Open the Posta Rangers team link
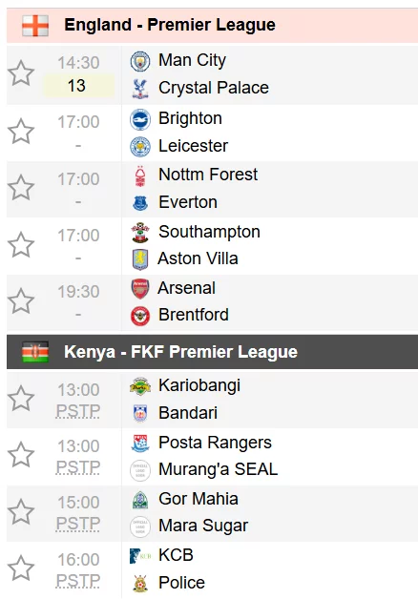The image size is (418, 599). coord(215,443)
